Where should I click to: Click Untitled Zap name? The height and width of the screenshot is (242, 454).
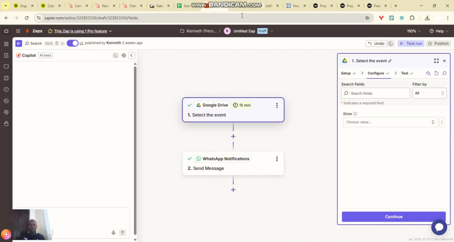[x=244, y=31]
